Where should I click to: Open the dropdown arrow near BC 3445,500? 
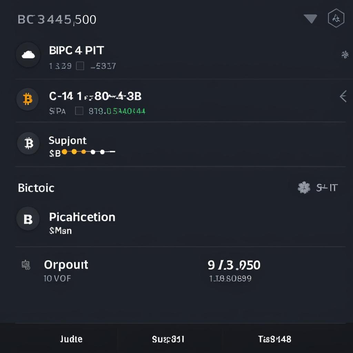310,19
